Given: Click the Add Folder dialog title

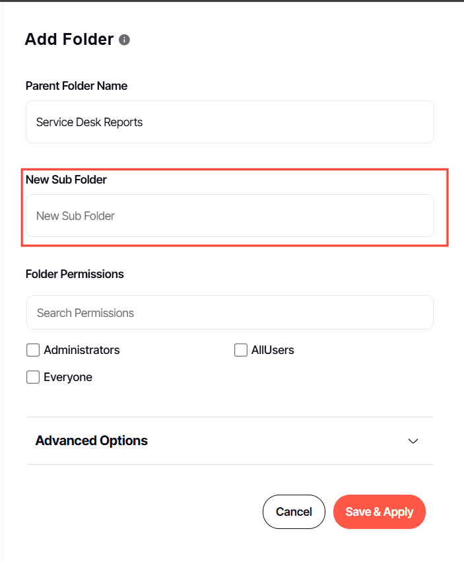Looking at the screenshot, I should coord(69,40).
